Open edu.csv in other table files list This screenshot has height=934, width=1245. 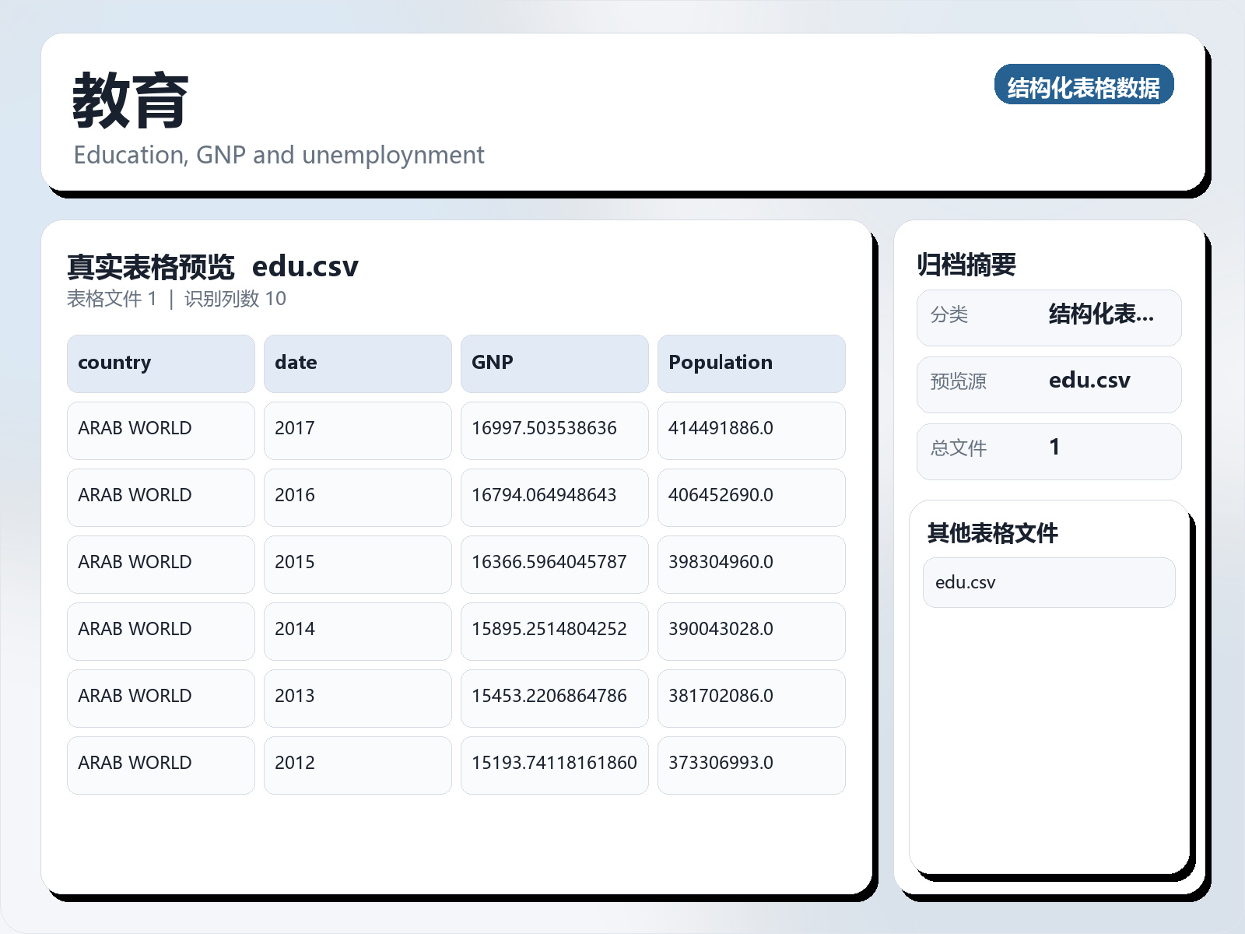pos(1048,582)
